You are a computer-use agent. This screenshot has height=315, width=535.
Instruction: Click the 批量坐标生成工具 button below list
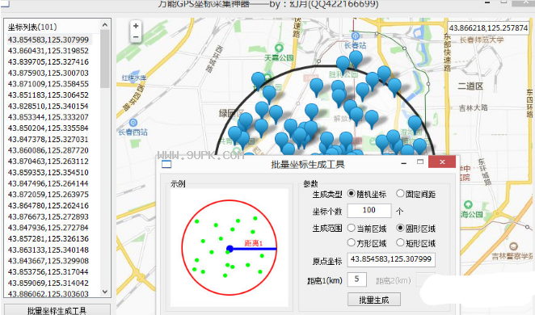point(57,309)
